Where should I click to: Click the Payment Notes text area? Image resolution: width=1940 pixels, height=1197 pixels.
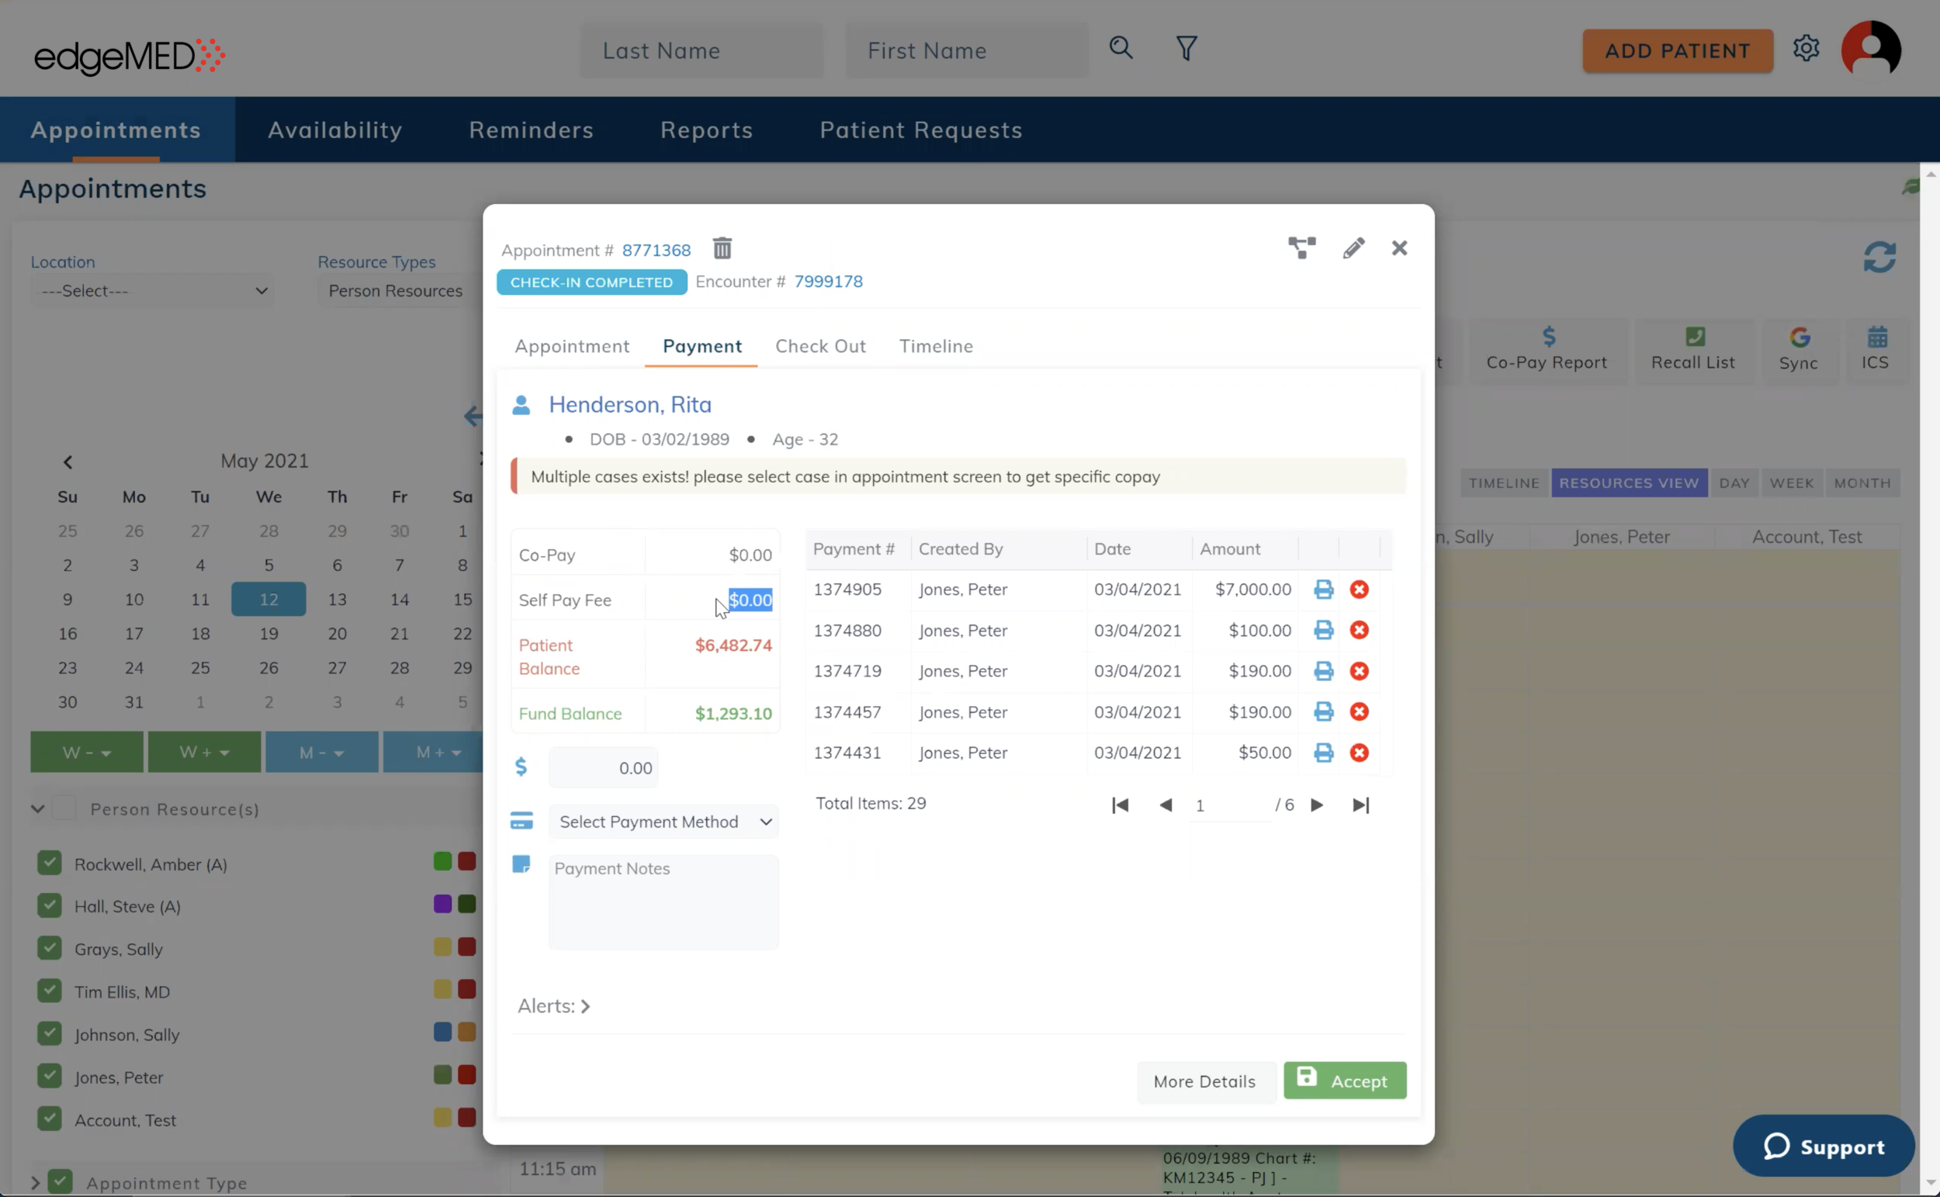coord(663,902)
